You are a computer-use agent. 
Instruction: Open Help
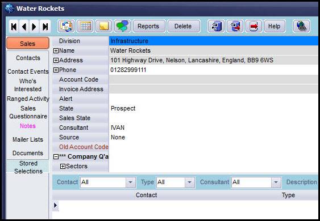[x=275, y=26]
